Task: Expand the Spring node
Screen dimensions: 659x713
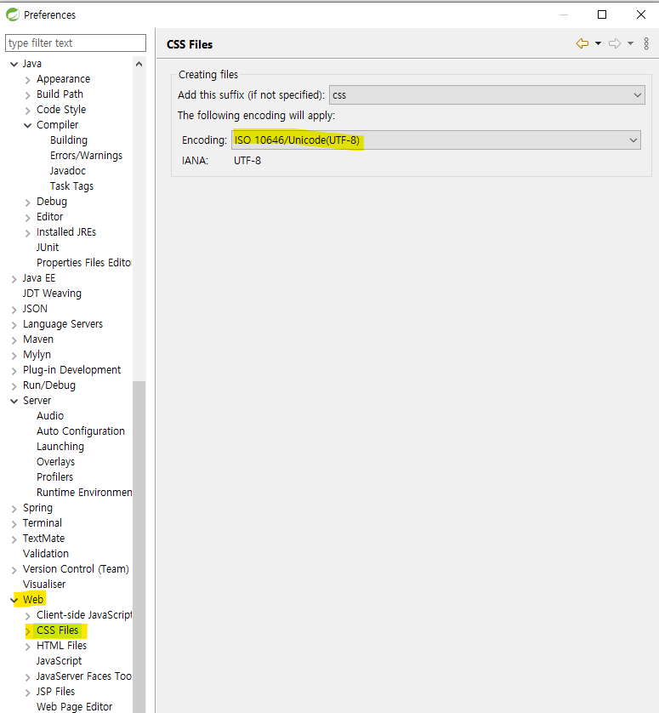Action: coord(14,509)
